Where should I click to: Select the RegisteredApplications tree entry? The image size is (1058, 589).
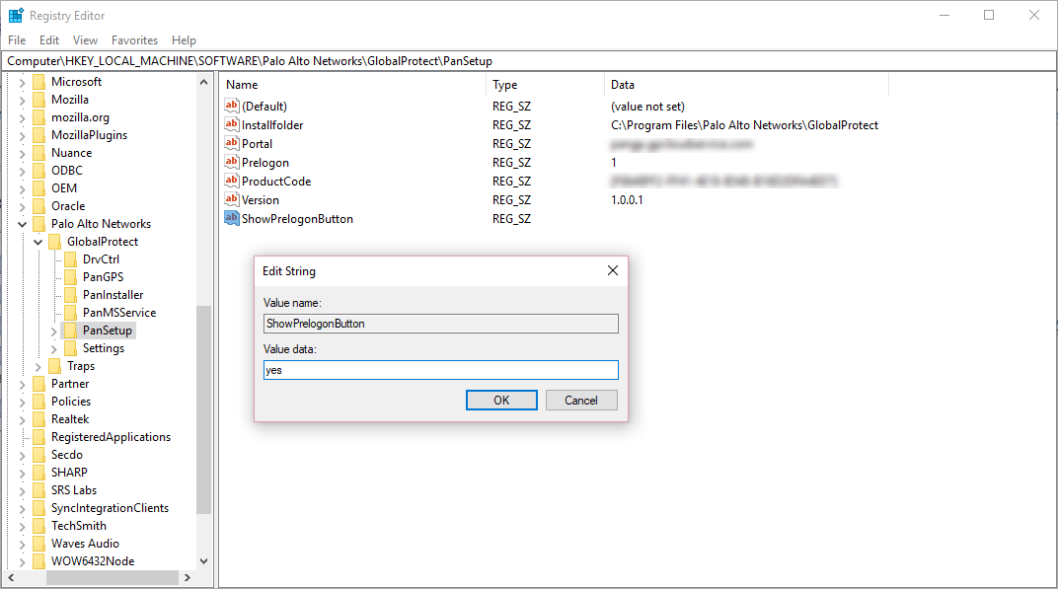point(111,436)
